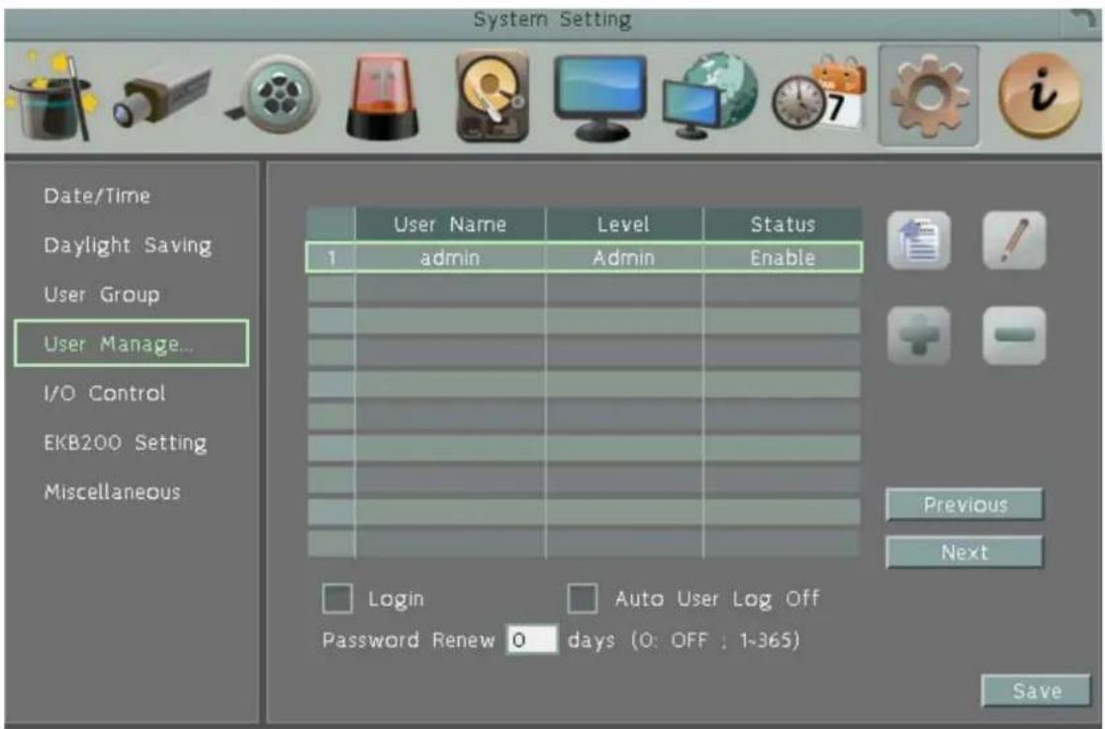Screen dimensions: 1105x729
Task: Select the System Setting gear icon
Action: (x=929, y=96)
